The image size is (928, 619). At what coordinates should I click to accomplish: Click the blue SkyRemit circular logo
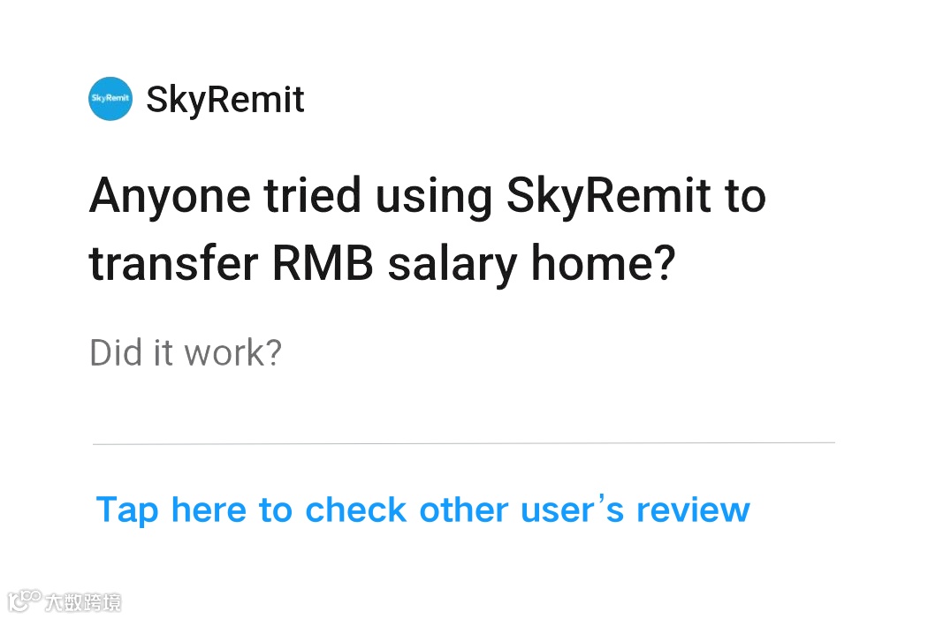[110, 100]
